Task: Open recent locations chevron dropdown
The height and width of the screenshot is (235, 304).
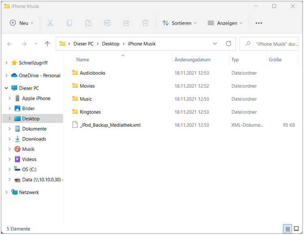Action: coord(36,44)
